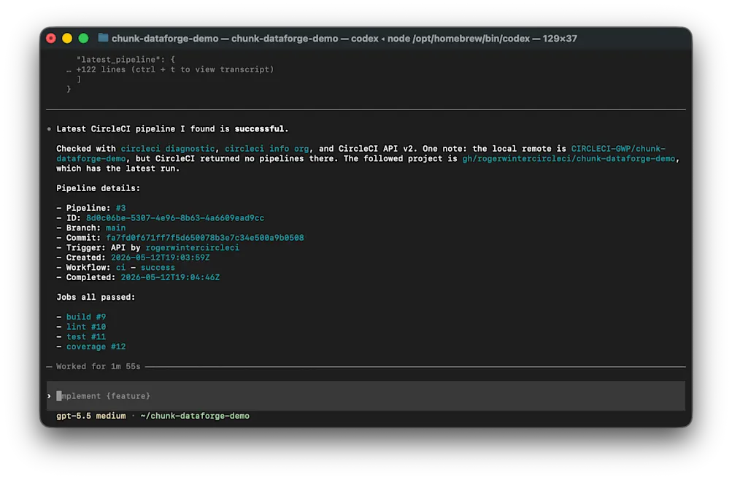Click job 'lint #10'
The width and height of the screenshot is (732, 480).
86,327
